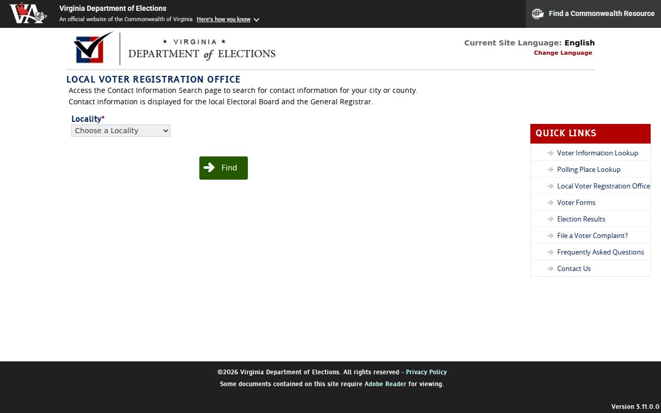Follow the Adobe Reader footer link
The image size is (661, 413).
(385, 384)
